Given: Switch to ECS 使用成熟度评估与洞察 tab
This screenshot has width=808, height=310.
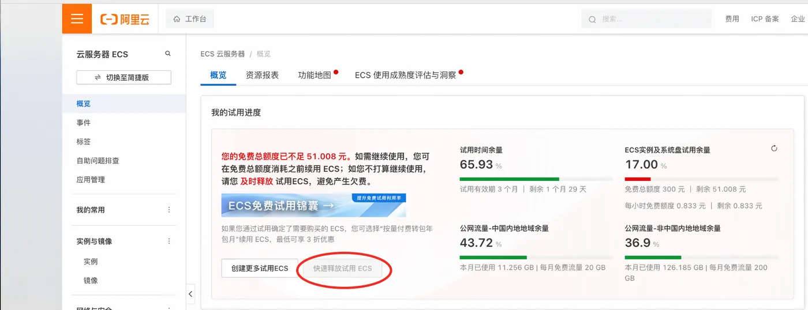Looking at the screenshot, I should click(405, 75).
